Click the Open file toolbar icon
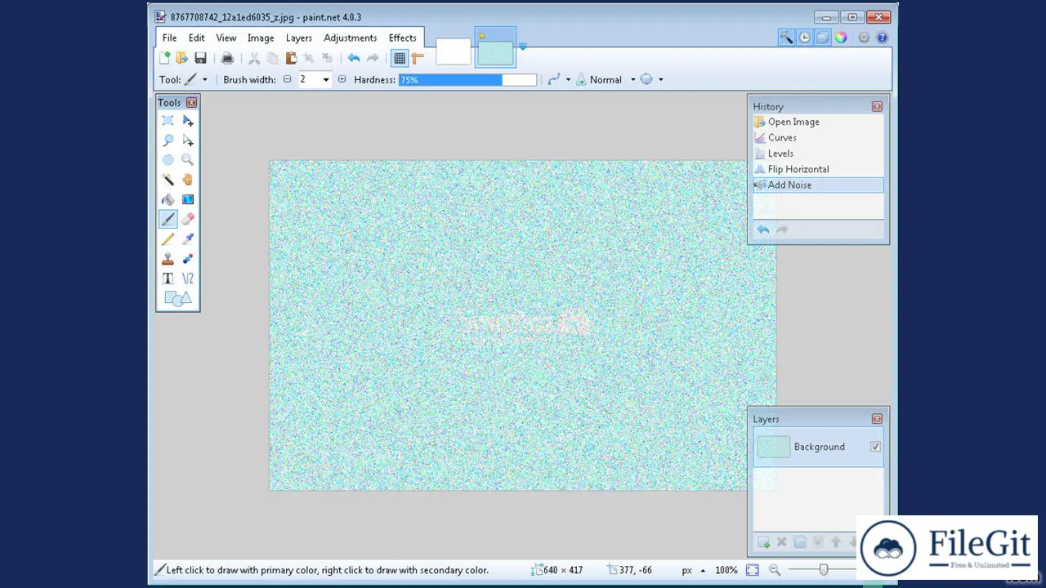Image resolution: width=1046 pixels, height=588 pixels. click(x=182, y=58)
